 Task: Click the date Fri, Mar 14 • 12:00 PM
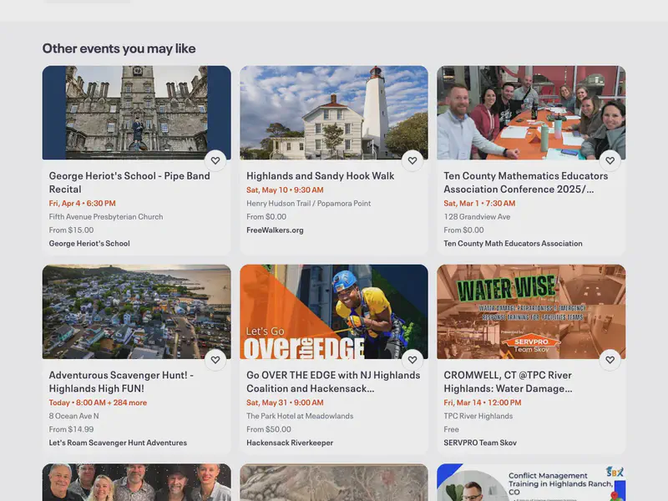point(483,402)
